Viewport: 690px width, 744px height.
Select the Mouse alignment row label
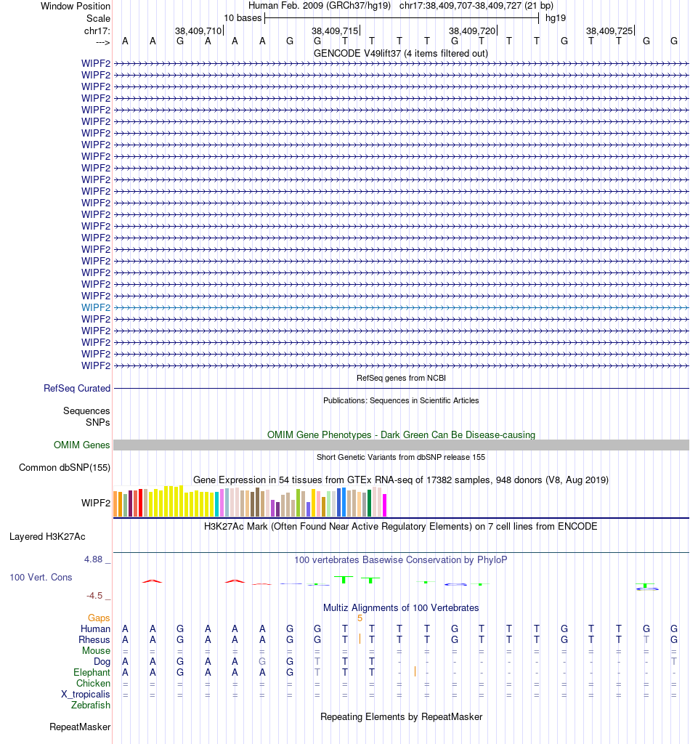tap(97, 650)
